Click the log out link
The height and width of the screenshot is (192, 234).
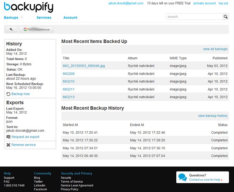tap(223, 3)
